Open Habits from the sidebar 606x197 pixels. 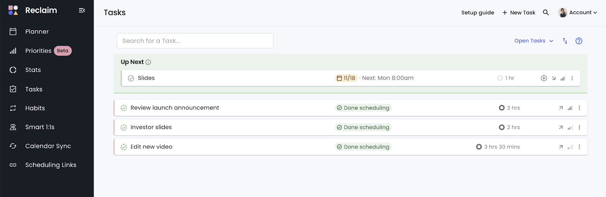pos(35,108)
